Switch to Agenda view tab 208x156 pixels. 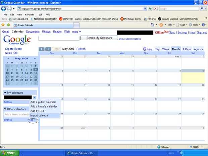(x=198, y=49)
